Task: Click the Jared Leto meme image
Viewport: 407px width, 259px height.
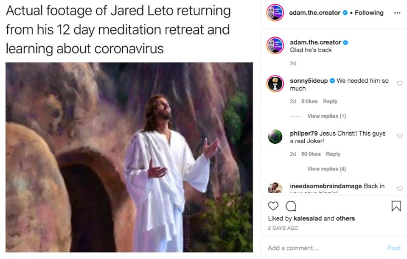Action: [x=129, y=157]
